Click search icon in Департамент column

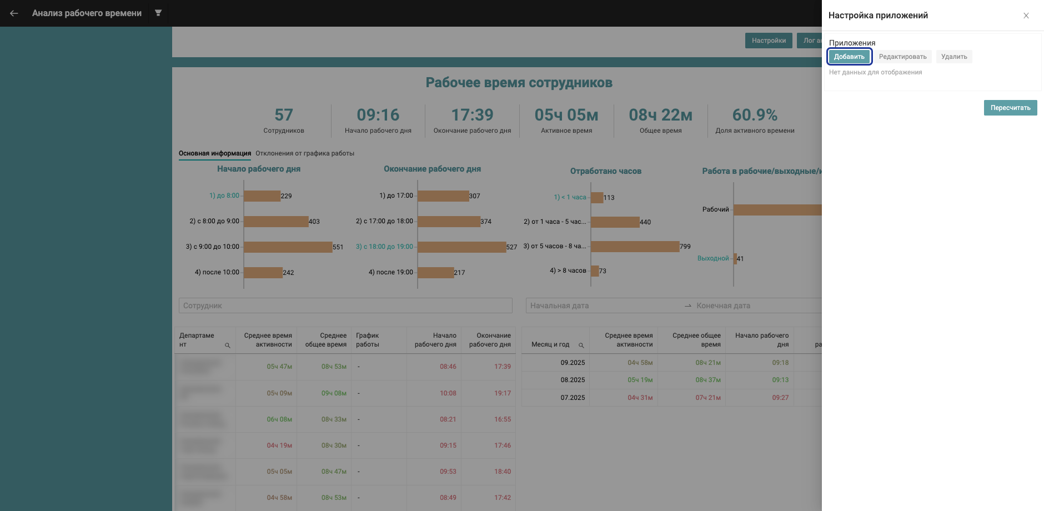227,345
